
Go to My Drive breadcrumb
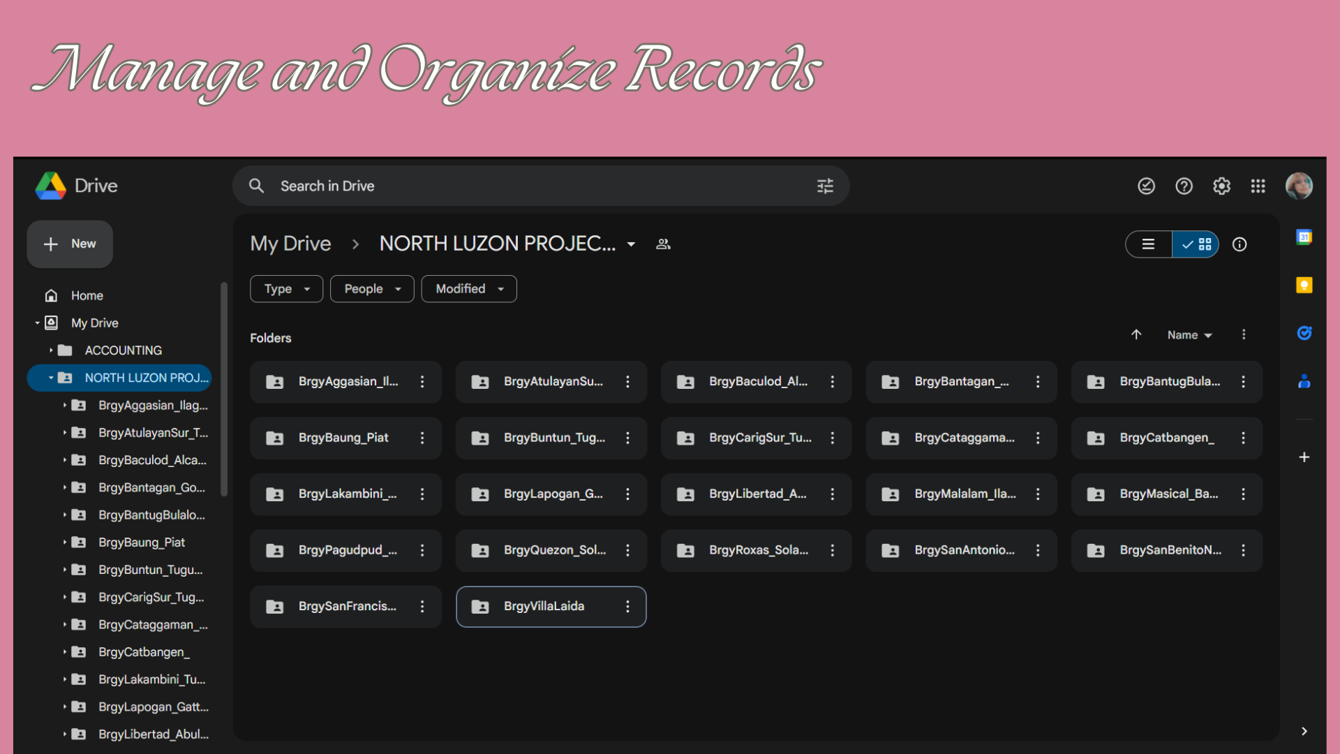click(x=290, y=244)
